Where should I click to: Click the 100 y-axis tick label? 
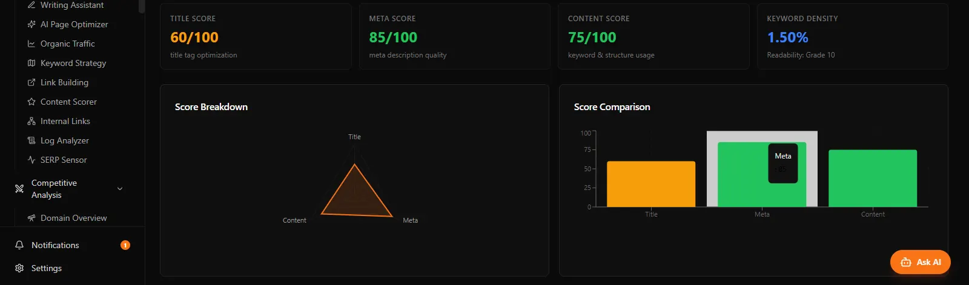click(586, 133)
